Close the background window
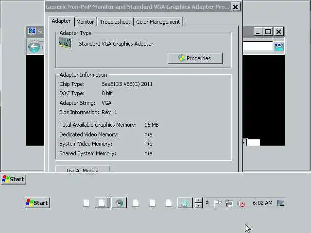This screenshot has width=311, height=233. coord(278,32)
